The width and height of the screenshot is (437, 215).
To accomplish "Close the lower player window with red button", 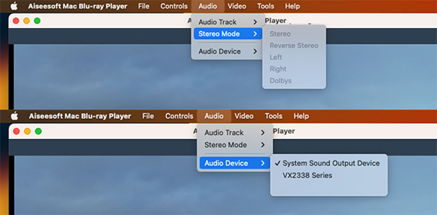I will point(16,131).
